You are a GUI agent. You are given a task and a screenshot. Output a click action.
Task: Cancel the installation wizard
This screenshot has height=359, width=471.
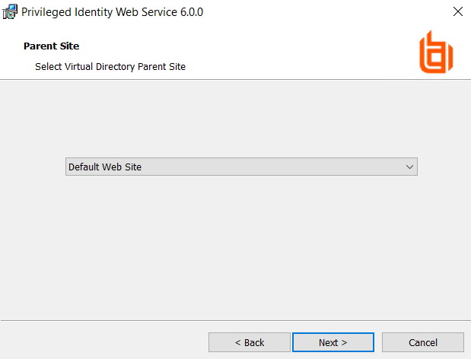pyautogui.click(x=423, y=342)
